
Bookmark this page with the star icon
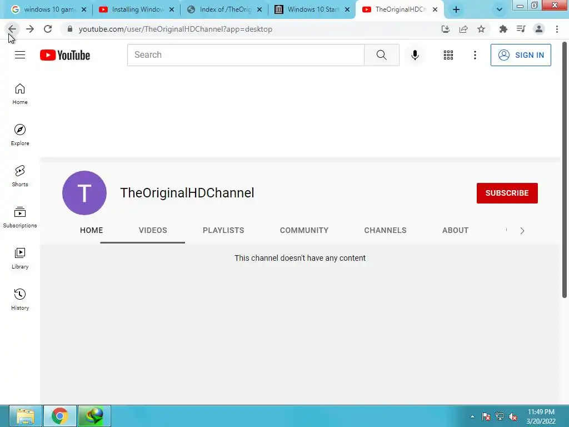pos(481,29)
